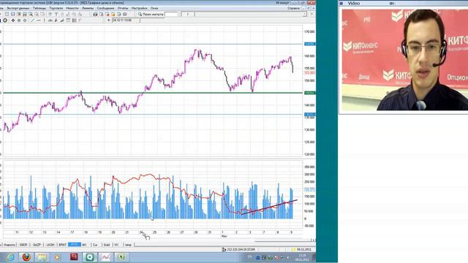Open Firefox from the taskbar

coord(26,257)
